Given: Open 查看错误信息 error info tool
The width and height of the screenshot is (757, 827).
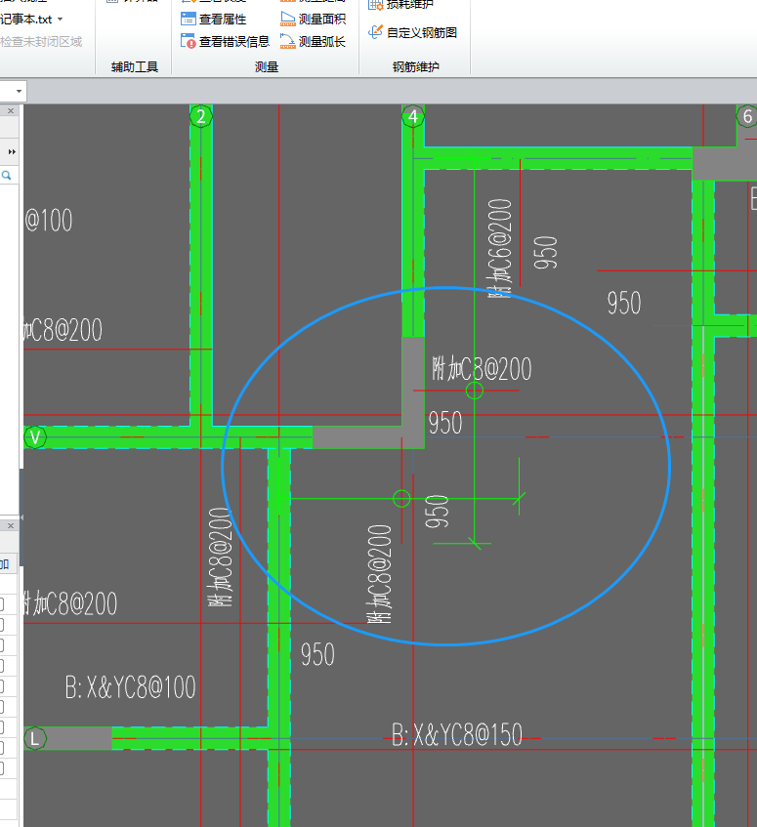Looking at the screenshot, I should tap(225, 41).
